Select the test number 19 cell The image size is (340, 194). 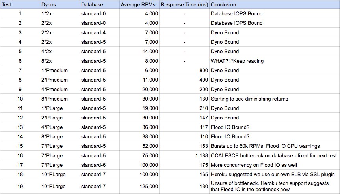coord(20,186)
